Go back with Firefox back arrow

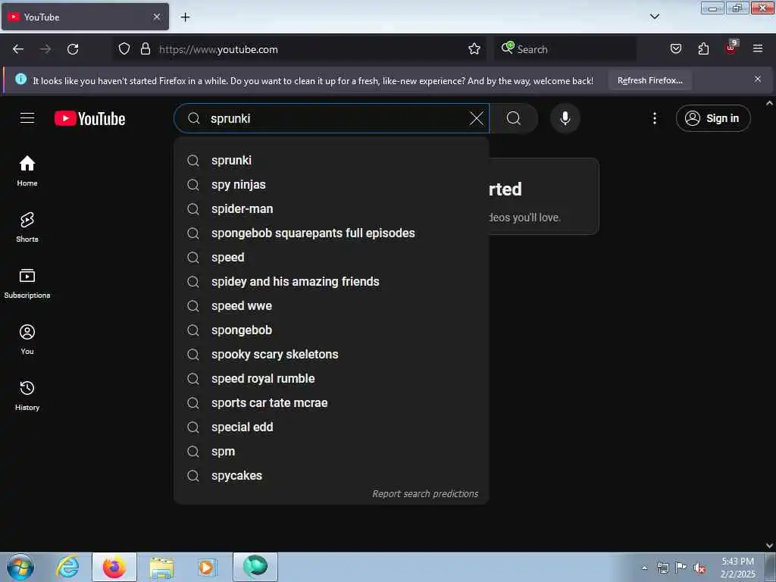[18, 49]
